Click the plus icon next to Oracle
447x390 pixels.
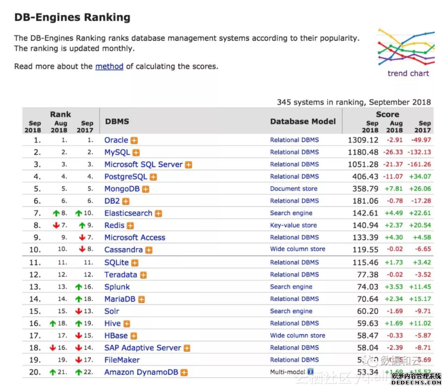pos(134,140)
